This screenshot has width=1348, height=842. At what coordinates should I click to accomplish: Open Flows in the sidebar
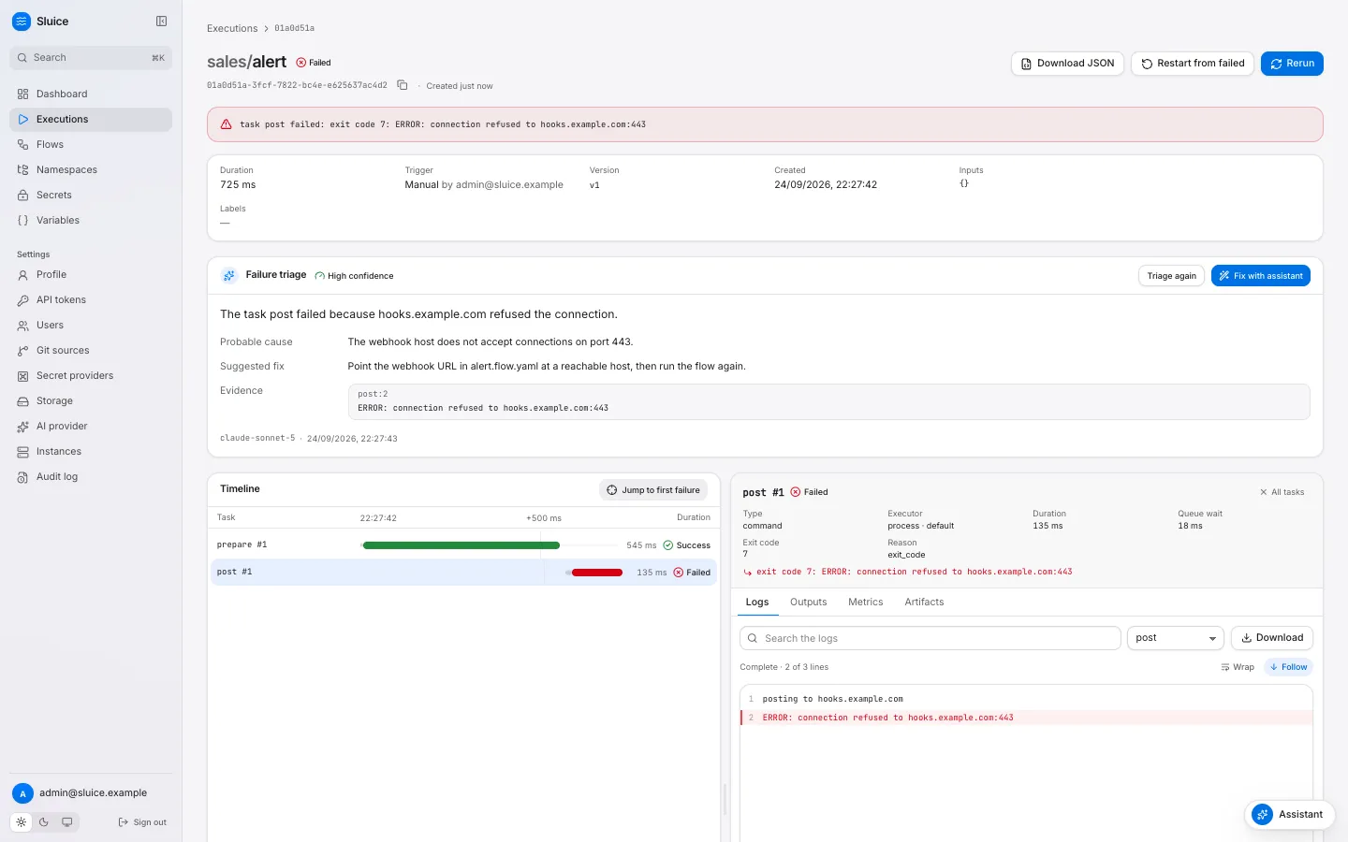[x=91, y=144]
